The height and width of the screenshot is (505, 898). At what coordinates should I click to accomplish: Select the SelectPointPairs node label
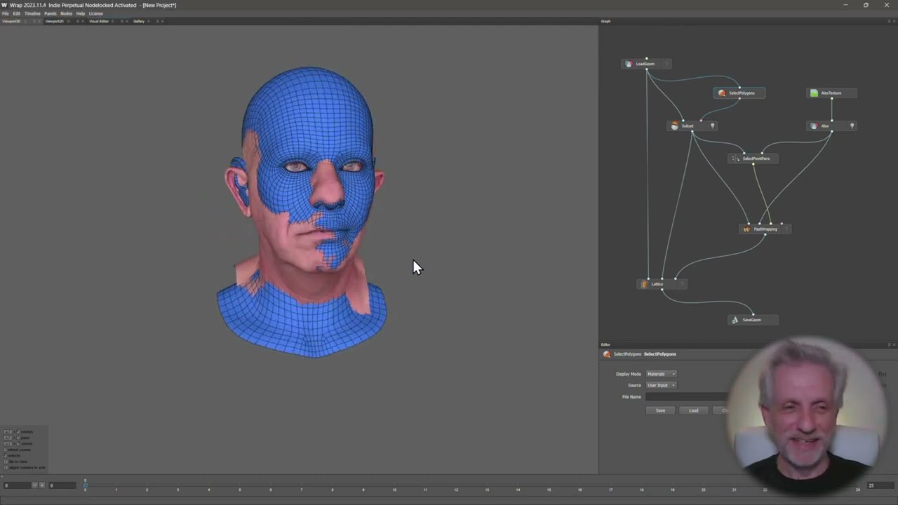[x=756, y=159]
